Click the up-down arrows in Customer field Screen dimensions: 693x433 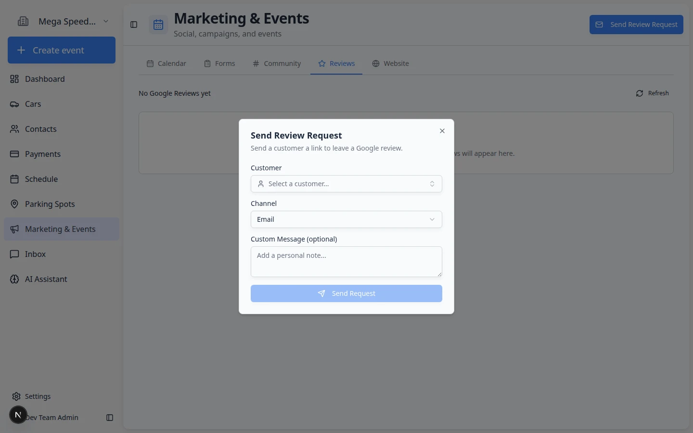(x=432, y=184)
